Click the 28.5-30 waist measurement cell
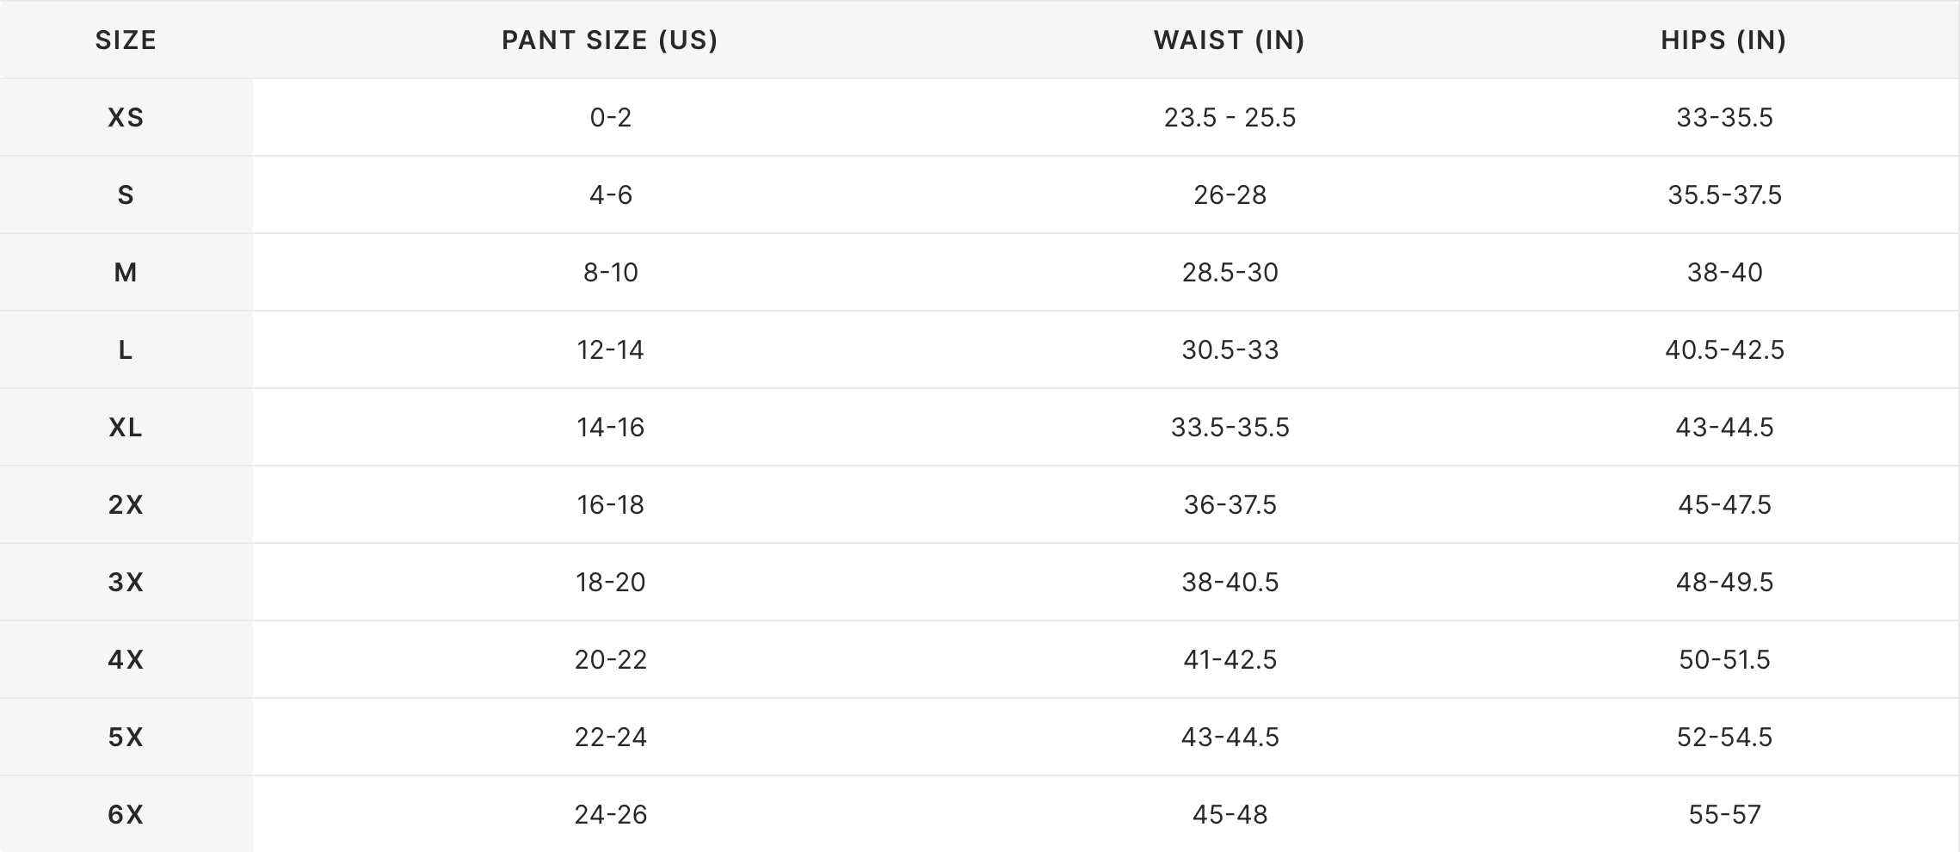 tap(1230, 273)
